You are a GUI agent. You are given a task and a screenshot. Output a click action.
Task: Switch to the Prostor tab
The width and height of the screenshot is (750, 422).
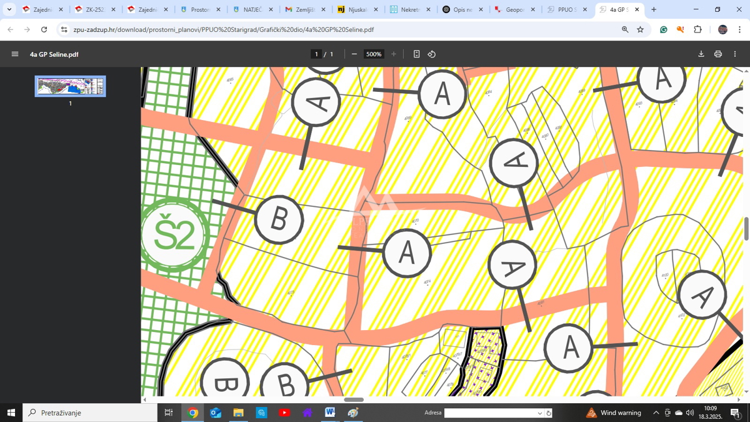(200, 9)
